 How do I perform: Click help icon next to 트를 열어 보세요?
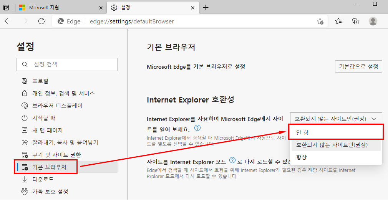click(197, 128)
